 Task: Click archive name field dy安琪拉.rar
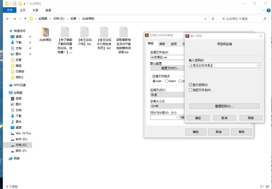[167, 57]
